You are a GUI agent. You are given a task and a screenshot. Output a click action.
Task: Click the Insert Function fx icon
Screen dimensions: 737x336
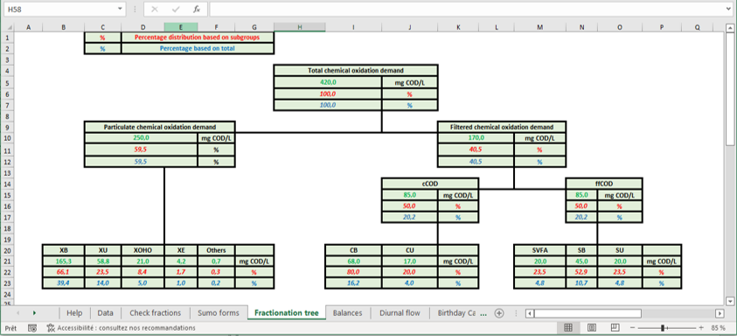[x=197, y=9]
